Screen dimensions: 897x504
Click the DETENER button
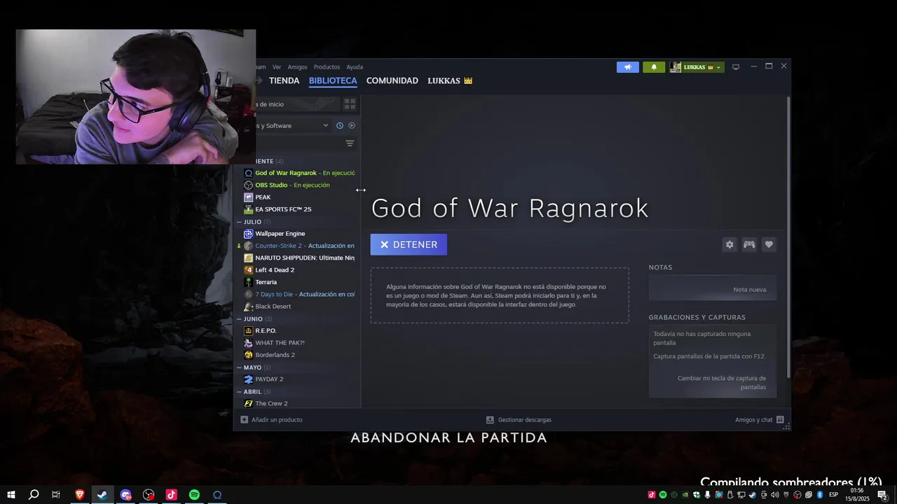click(409, 244)
